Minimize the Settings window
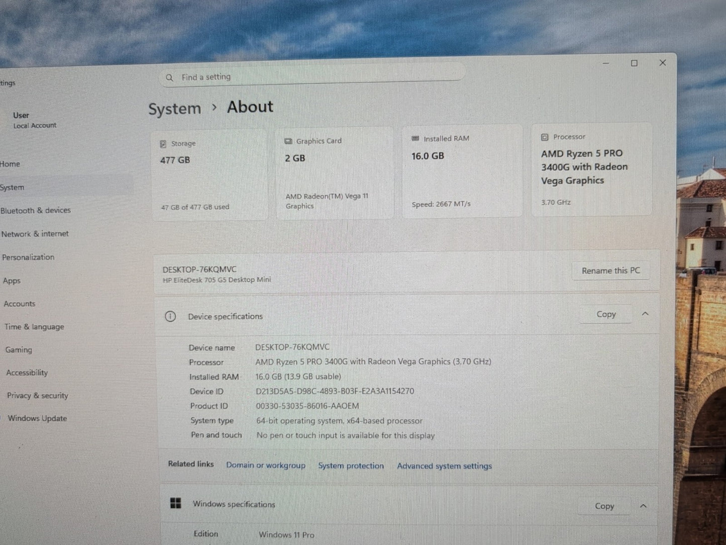The width and height of the screenshot is (726, 545). click(606, 63)
